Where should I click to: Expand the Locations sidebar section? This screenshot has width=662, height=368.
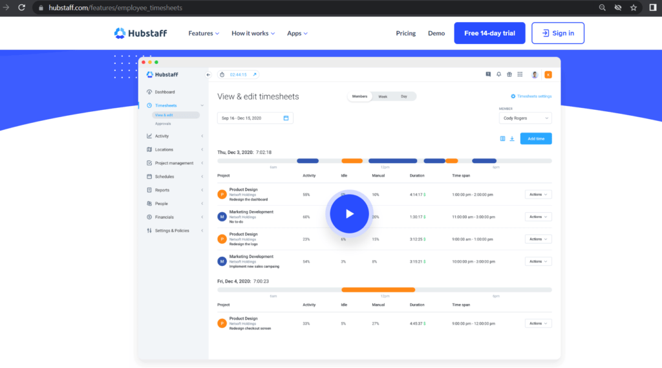202,149
